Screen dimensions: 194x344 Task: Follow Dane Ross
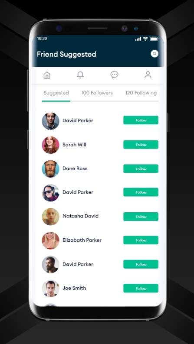(x=141, y=169)
